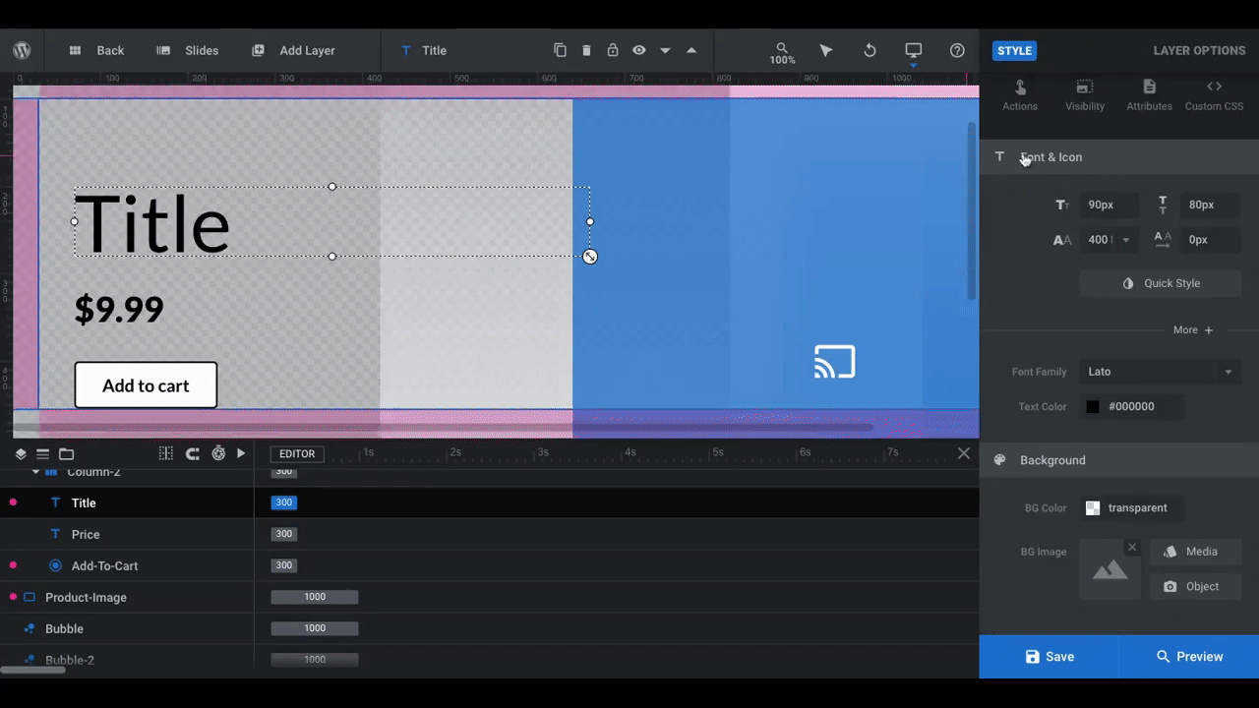Choose BG image from Object library
This screenshot has width=1259, height=708.
tap(1195, 587)
